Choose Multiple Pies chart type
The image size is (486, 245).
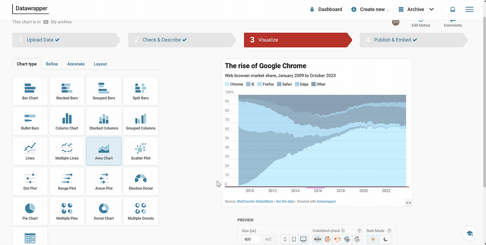[67, 211]
